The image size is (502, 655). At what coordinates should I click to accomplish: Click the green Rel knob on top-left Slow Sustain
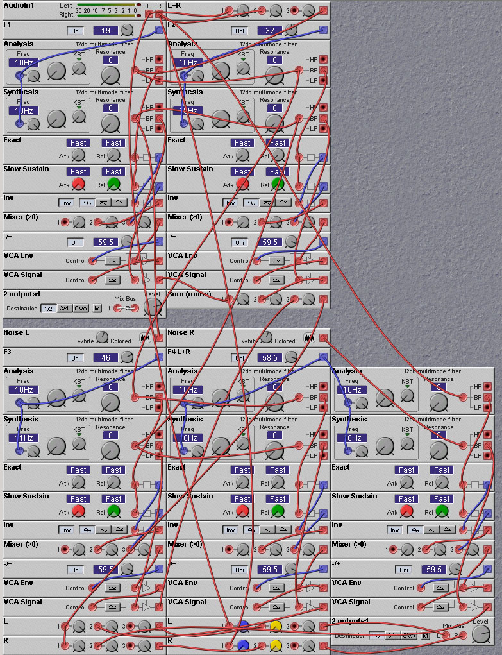(113, 185)
